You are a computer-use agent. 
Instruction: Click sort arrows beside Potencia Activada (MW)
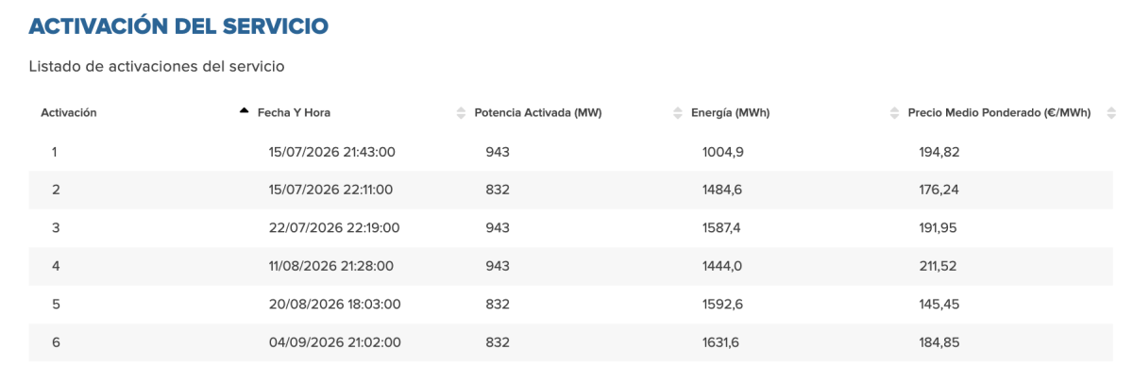pos(461,113)
